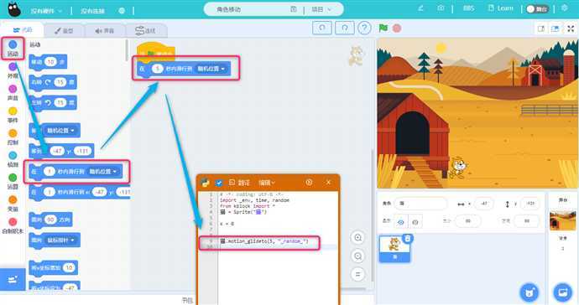Click the green flag to run
579x305 pixels.
(x=383, y=28)
